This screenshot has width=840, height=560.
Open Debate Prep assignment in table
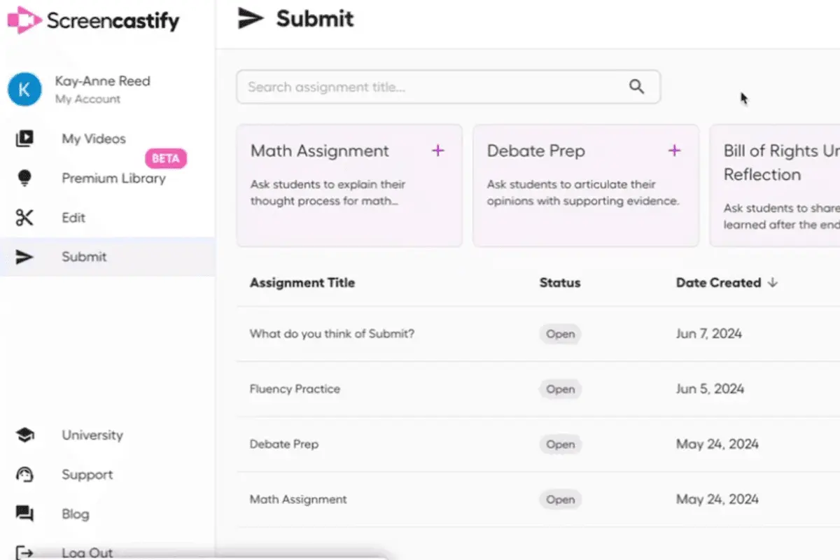point(284,444)
